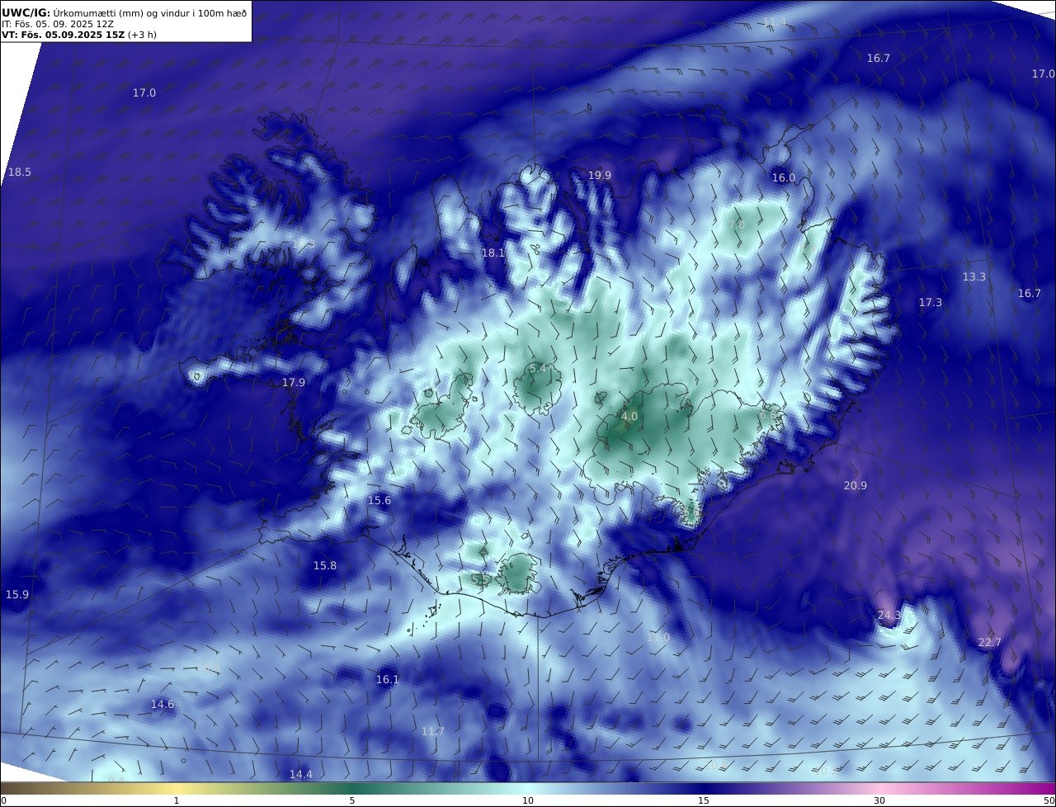The width and height of the screenshot is (1056, 807).
Task: Click the glacier value 4.0
Action: point(629,417)
